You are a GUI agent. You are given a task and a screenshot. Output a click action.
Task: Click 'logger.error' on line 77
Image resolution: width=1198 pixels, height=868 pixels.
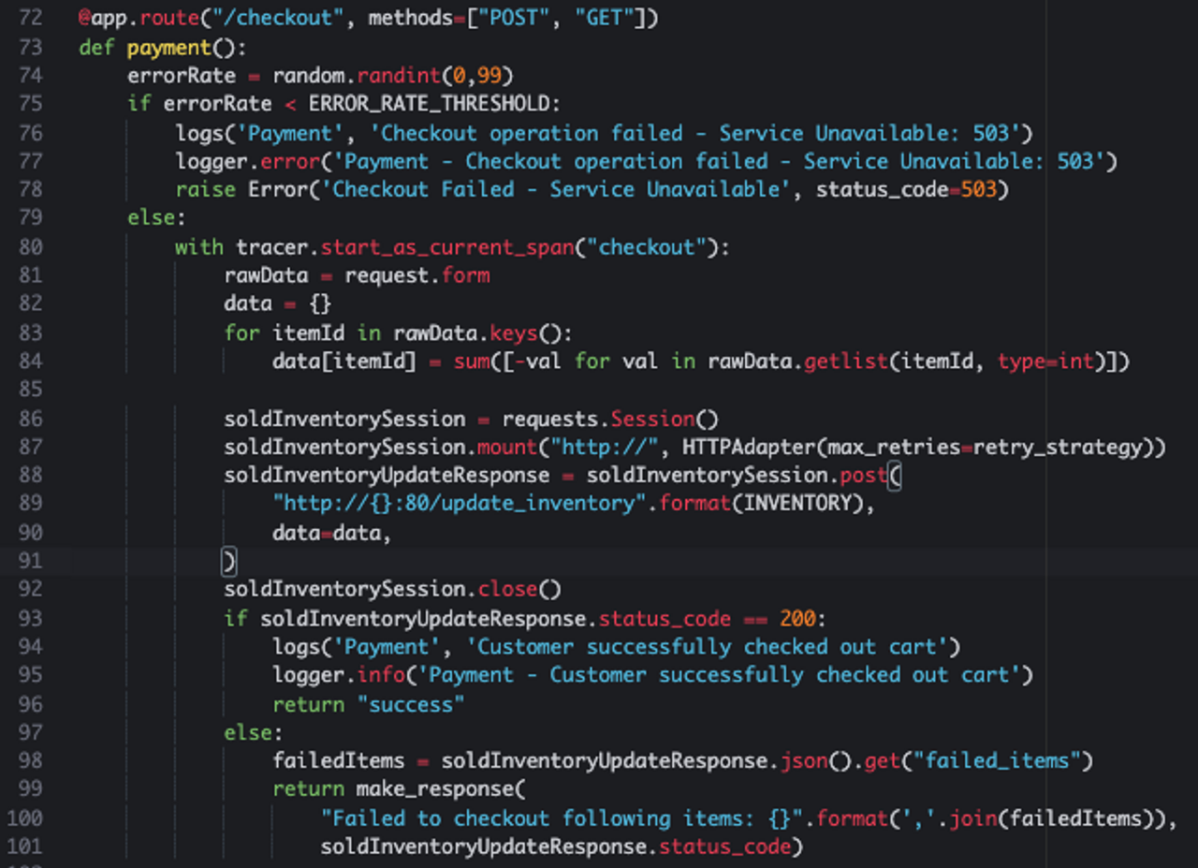pyautogui.click(x=248, y=161)
